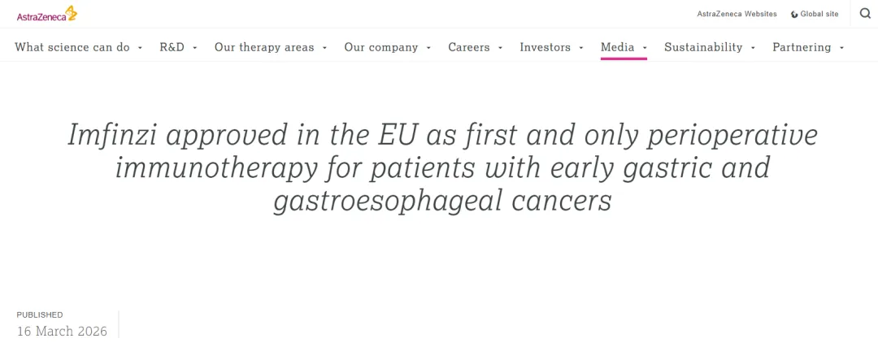Open the Sustainability menu
Image resolution: width=878 pixels, height=347 pixels.
703,47
